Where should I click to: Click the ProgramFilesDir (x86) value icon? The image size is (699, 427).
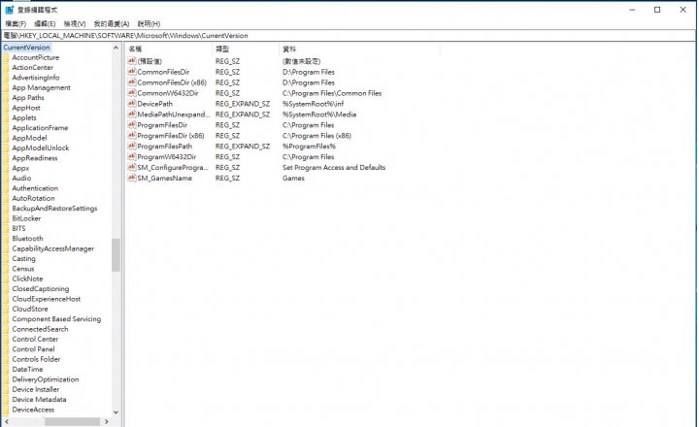tap(131, 136)
